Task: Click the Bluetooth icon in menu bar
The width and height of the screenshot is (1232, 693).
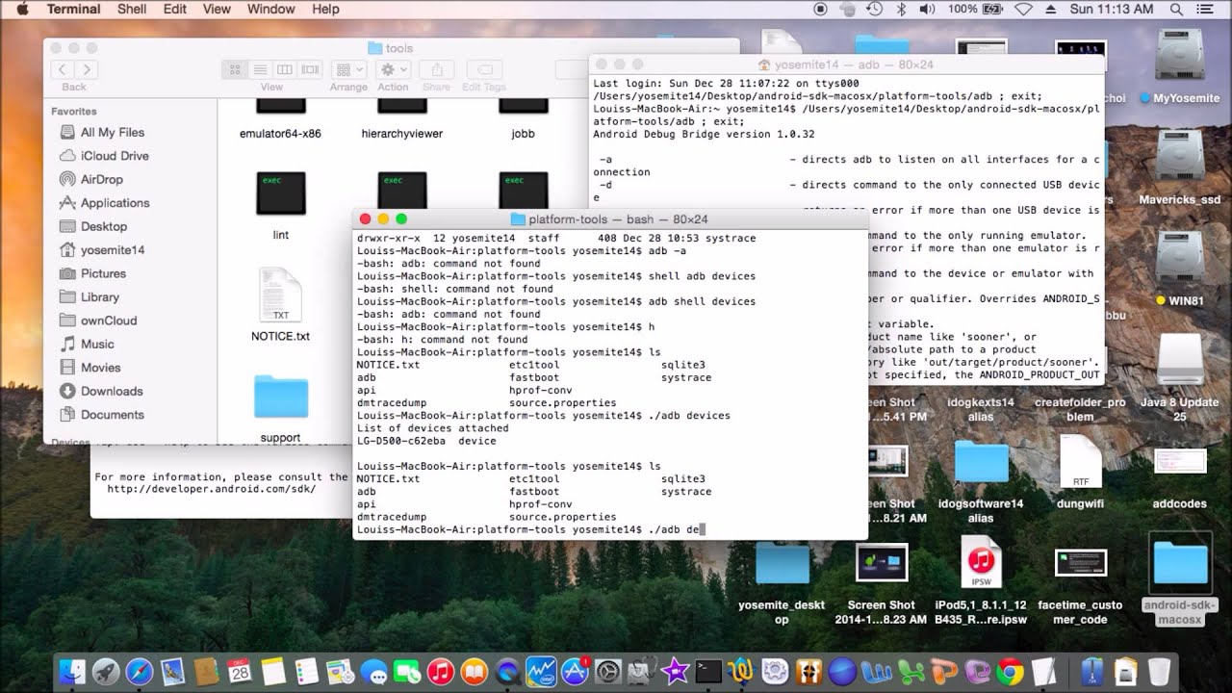Action: pyautogui.click(x=902, y=9)
